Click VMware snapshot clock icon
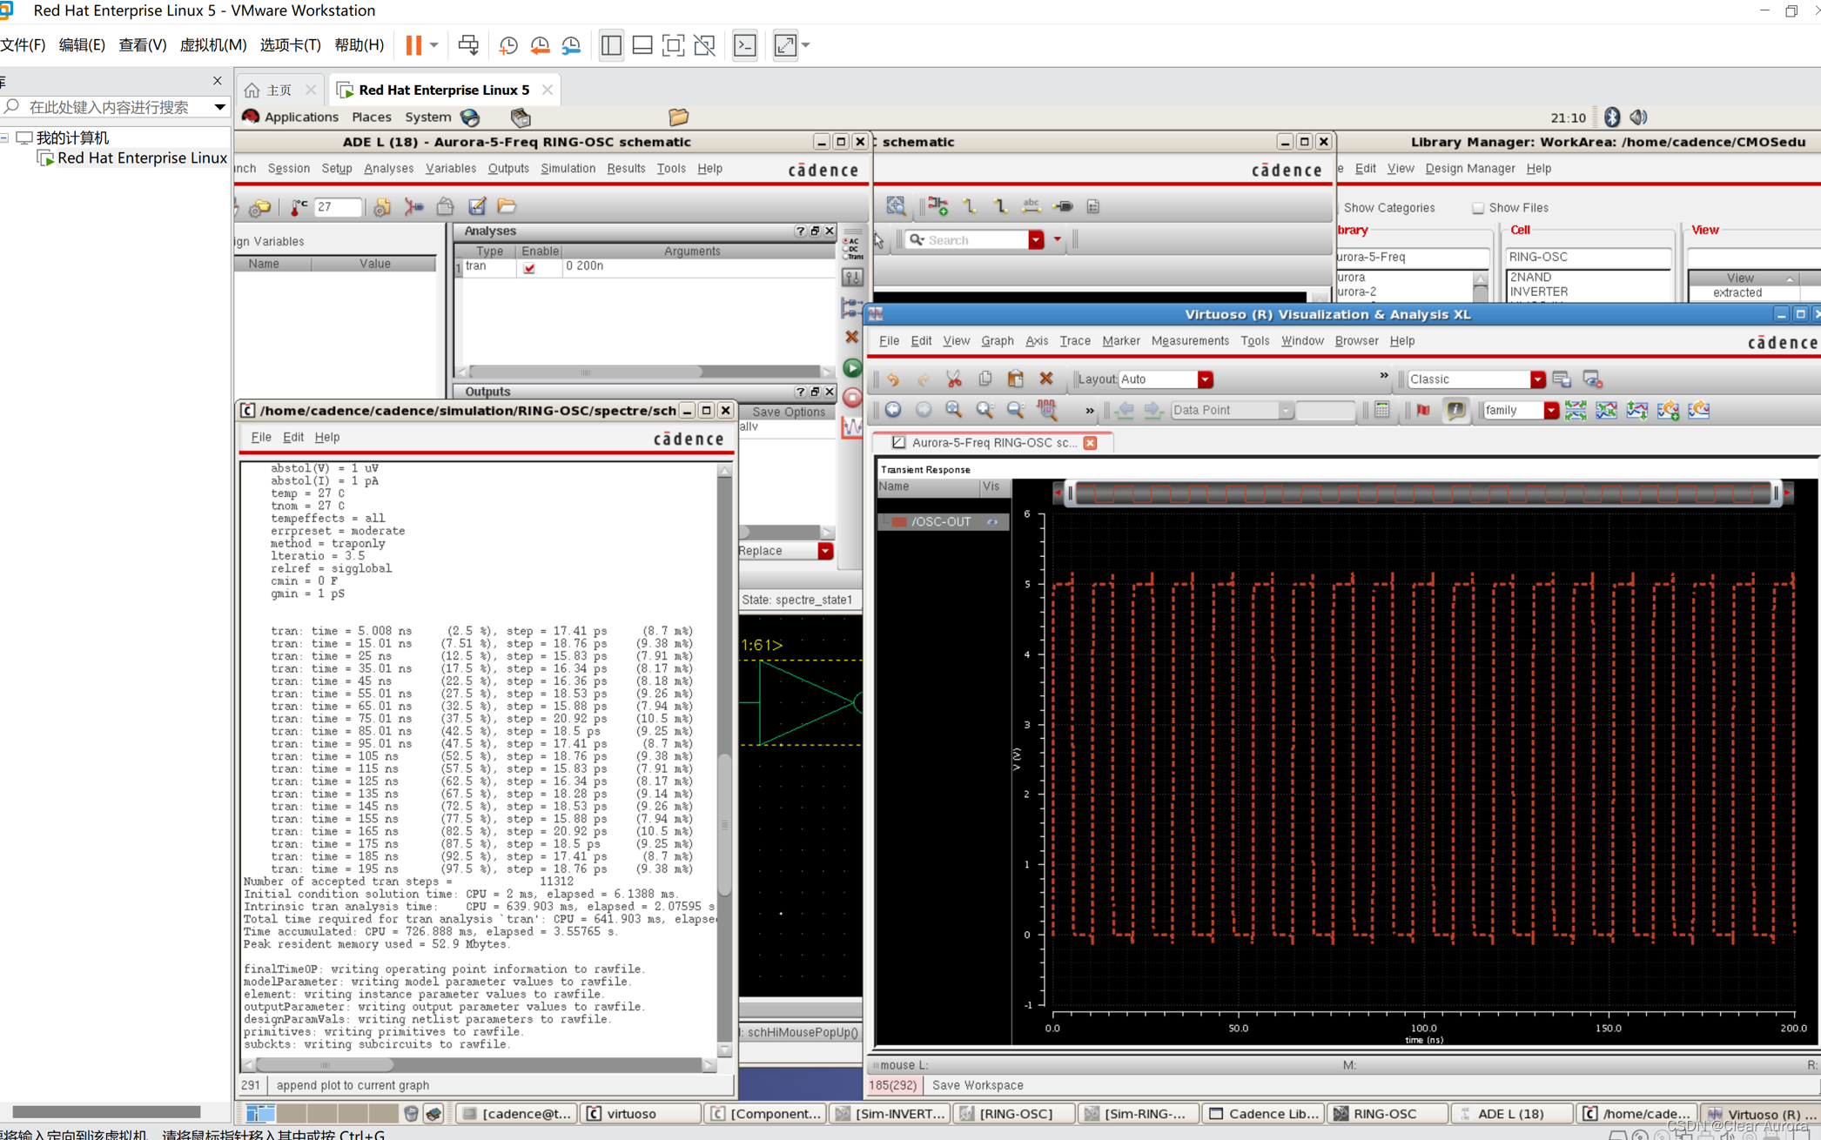The width and height of the screenshot is (1821, 1140). [508, 45]
